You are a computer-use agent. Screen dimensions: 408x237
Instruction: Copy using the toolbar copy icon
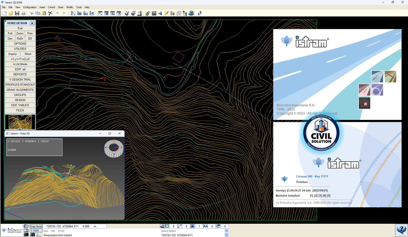(x=38, y=13)
